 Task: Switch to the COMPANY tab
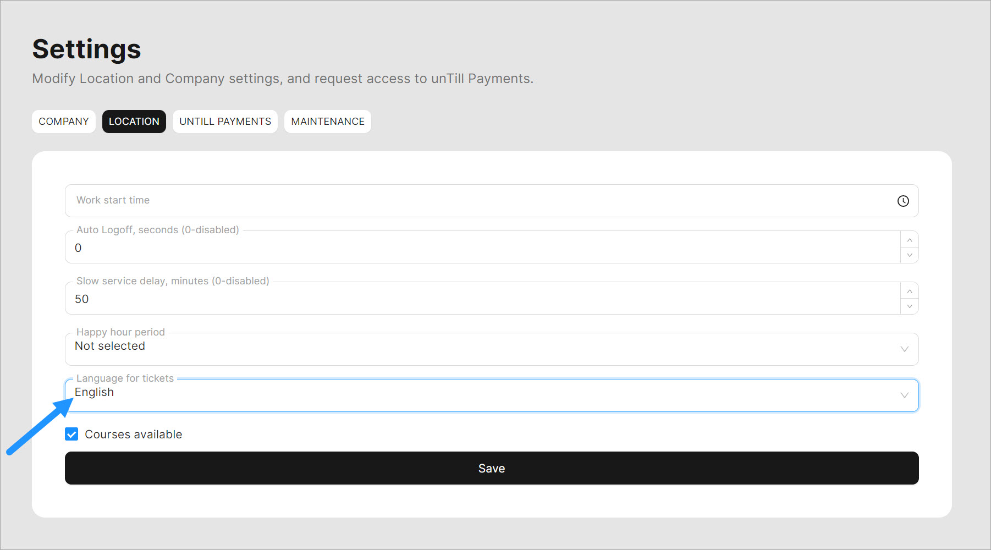coord(64,122)
